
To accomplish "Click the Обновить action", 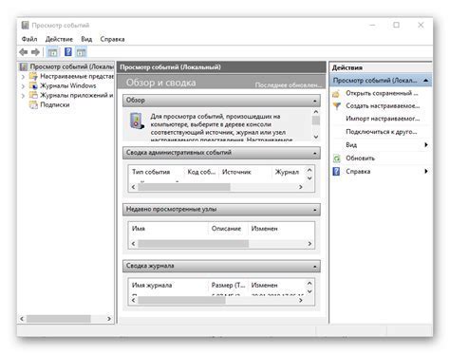I will point(360,158).
